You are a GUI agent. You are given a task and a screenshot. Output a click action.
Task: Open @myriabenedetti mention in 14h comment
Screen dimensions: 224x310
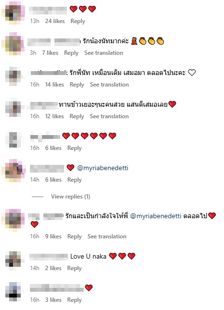point(103,168)
